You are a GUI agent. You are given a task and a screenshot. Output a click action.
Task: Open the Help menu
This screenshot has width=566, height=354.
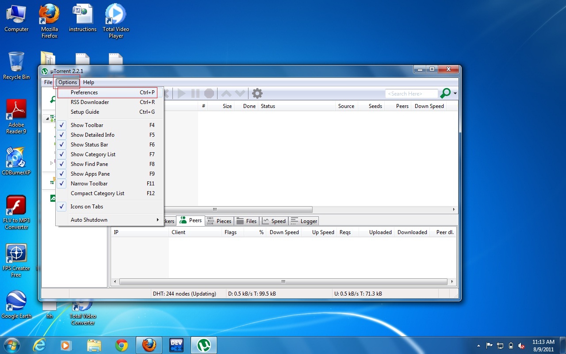[88, 82]
